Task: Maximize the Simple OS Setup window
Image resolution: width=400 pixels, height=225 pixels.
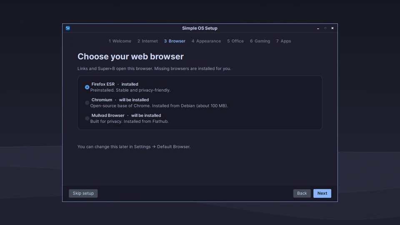Action: [x=325, y=28]
